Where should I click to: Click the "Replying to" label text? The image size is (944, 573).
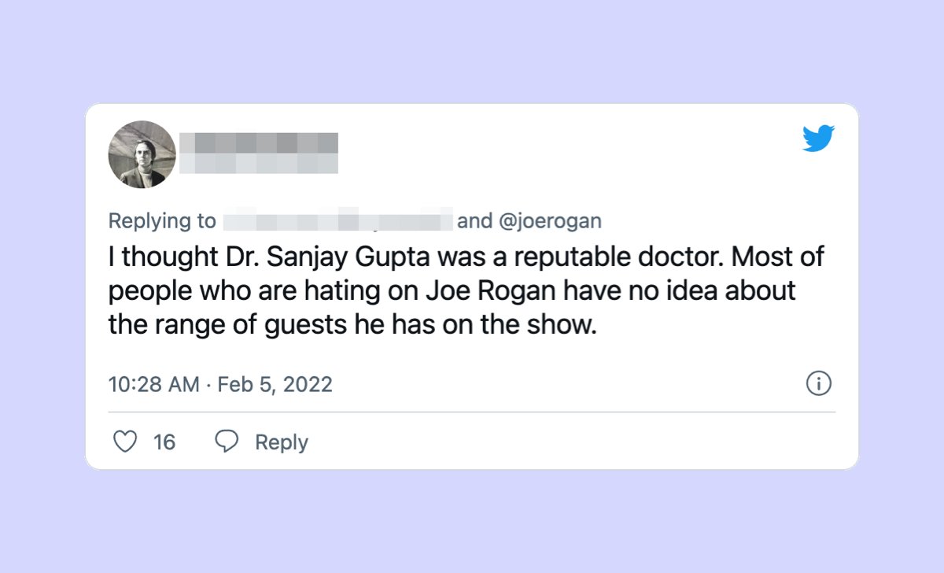pyautogui.click(x=162, y=221)
